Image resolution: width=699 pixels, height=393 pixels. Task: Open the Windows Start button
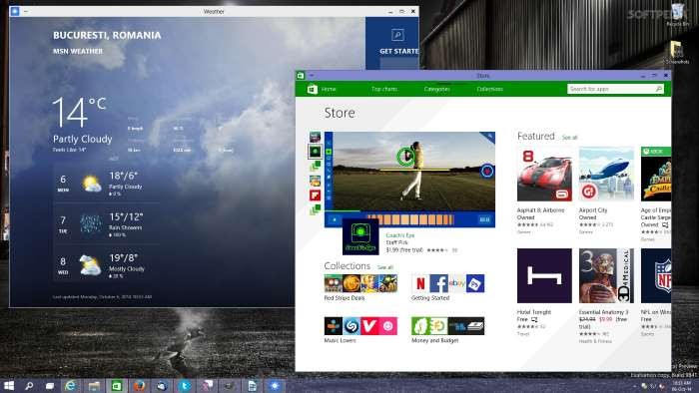click(8, 385)
